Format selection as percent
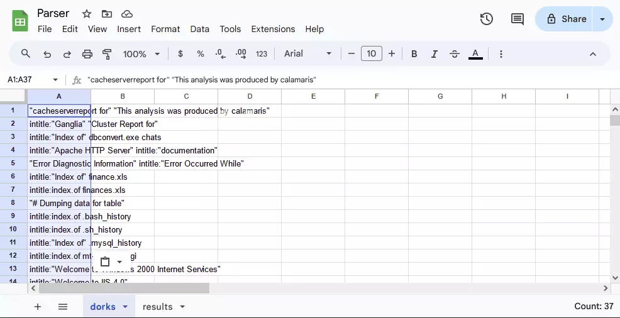This screenshot has width=620, height=318. tap(201, 53)
